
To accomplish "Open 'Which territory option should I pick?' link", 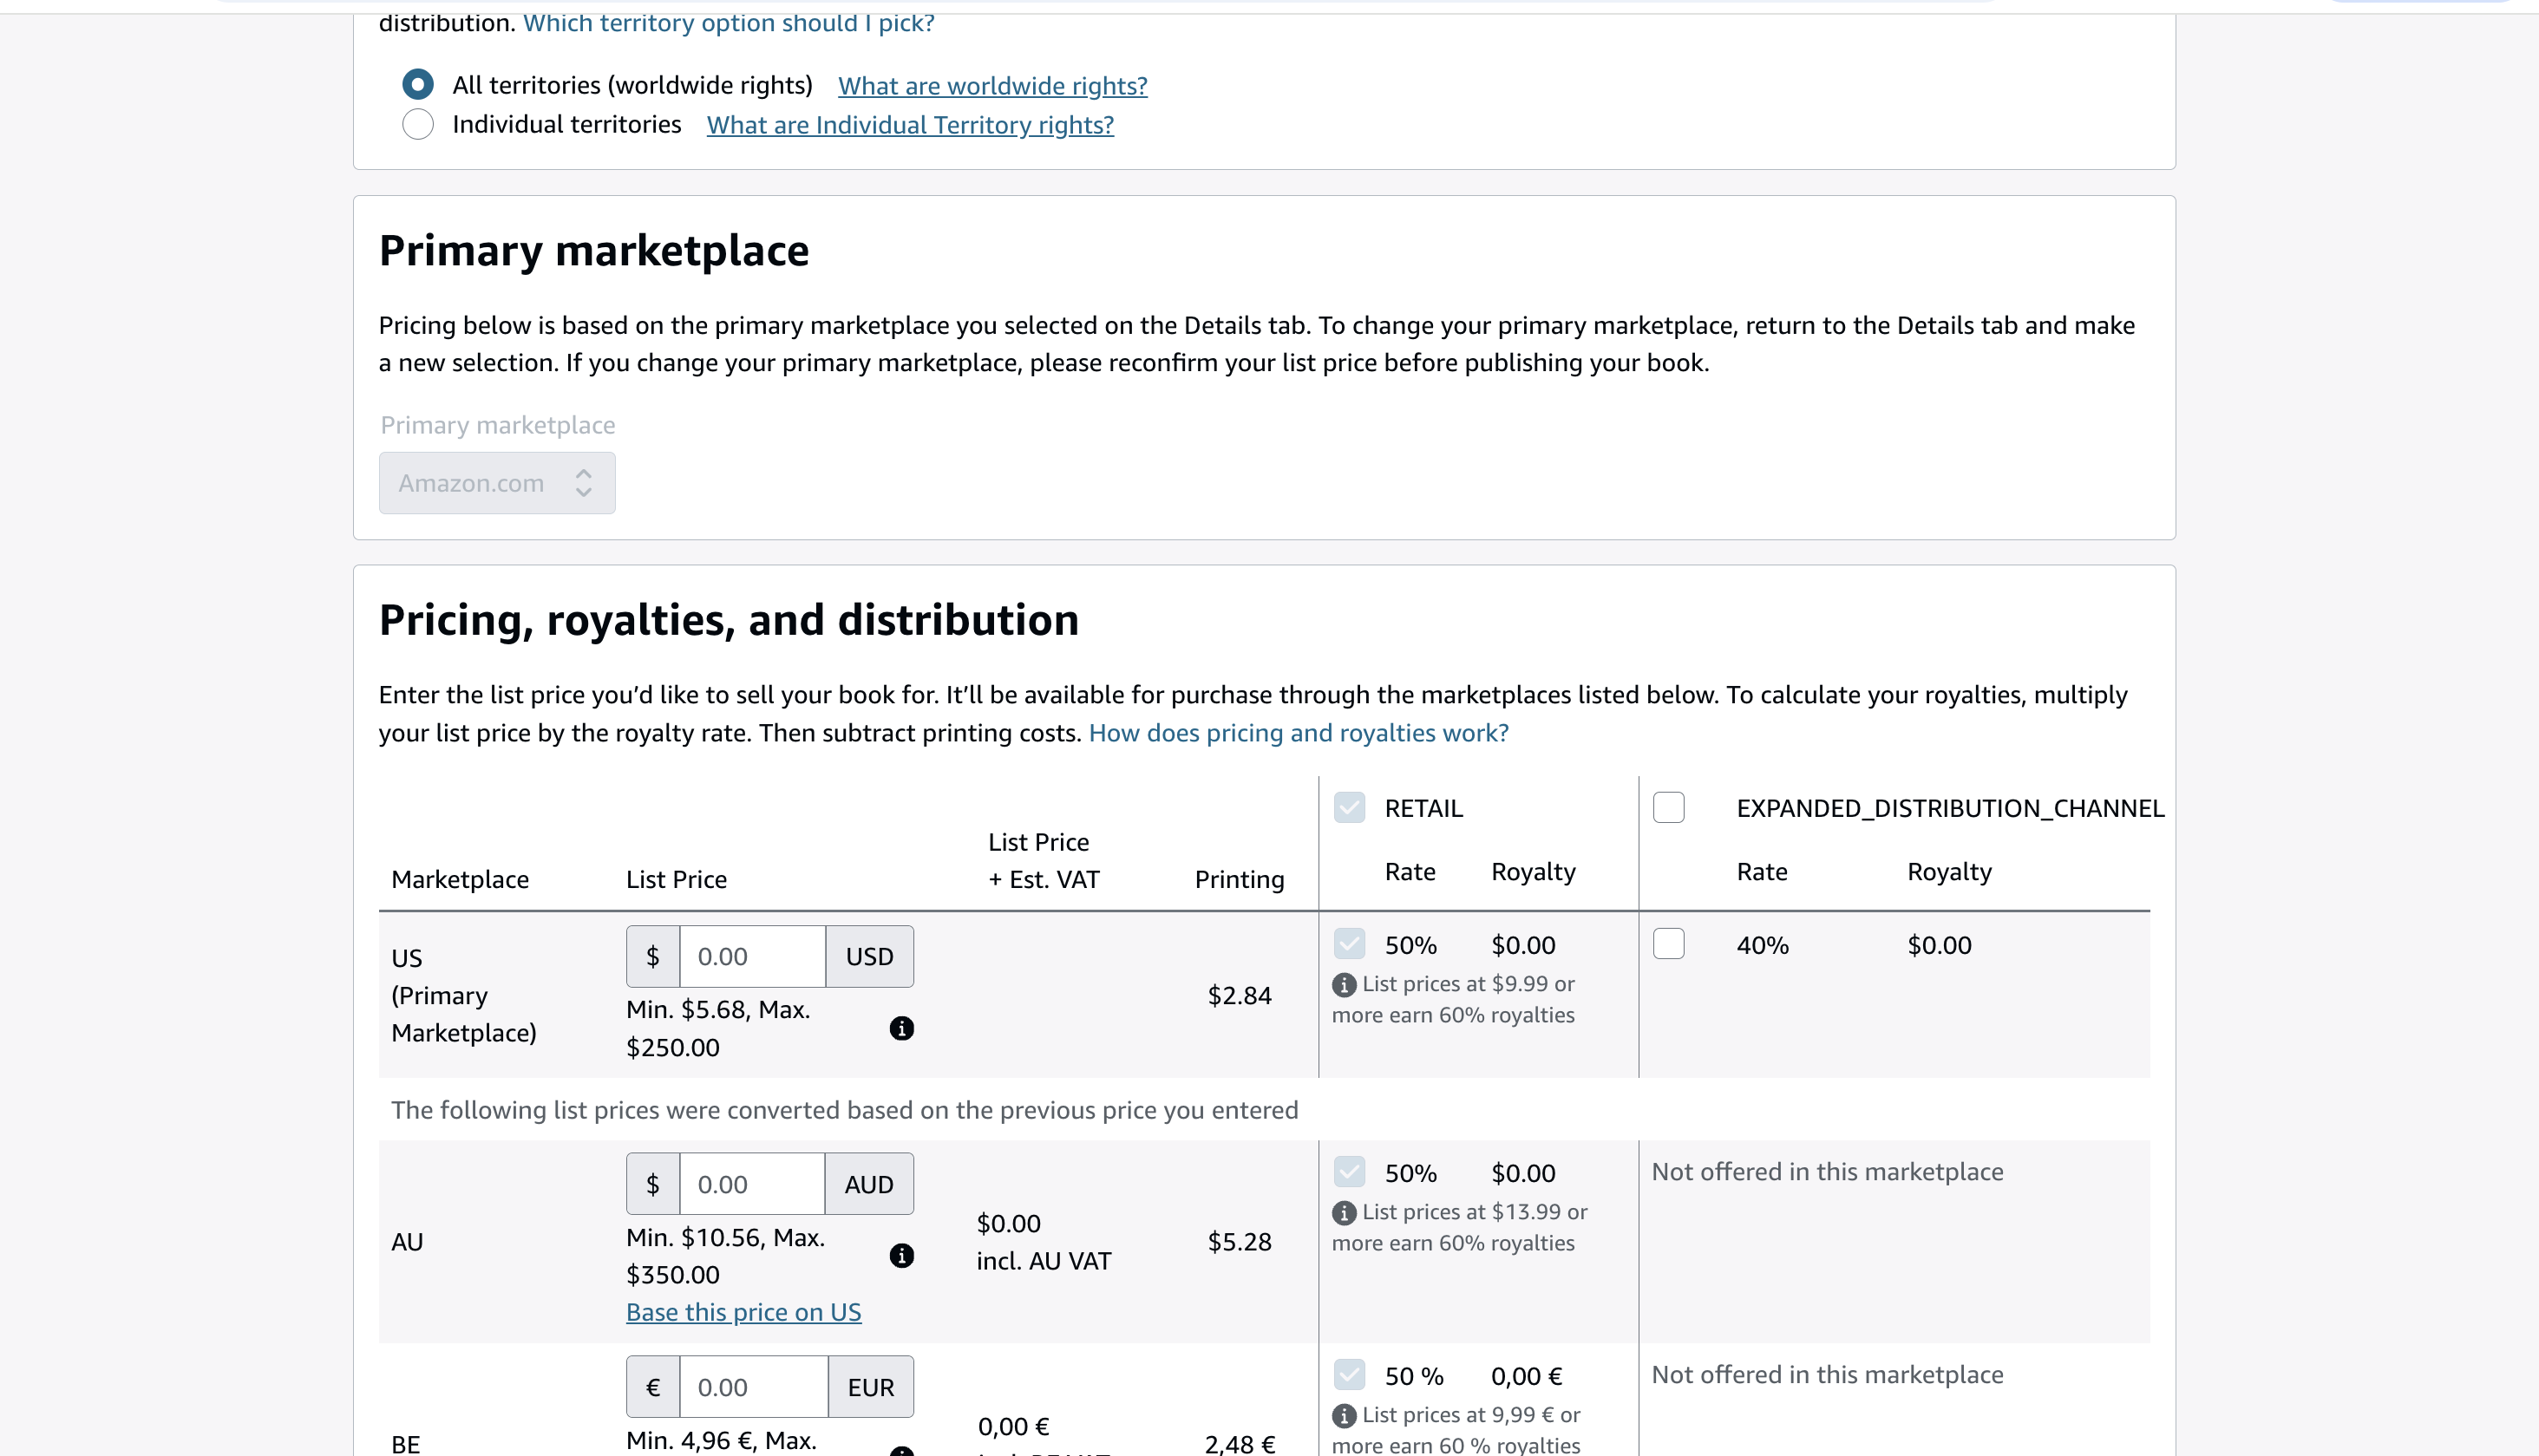I will point(728,22).
